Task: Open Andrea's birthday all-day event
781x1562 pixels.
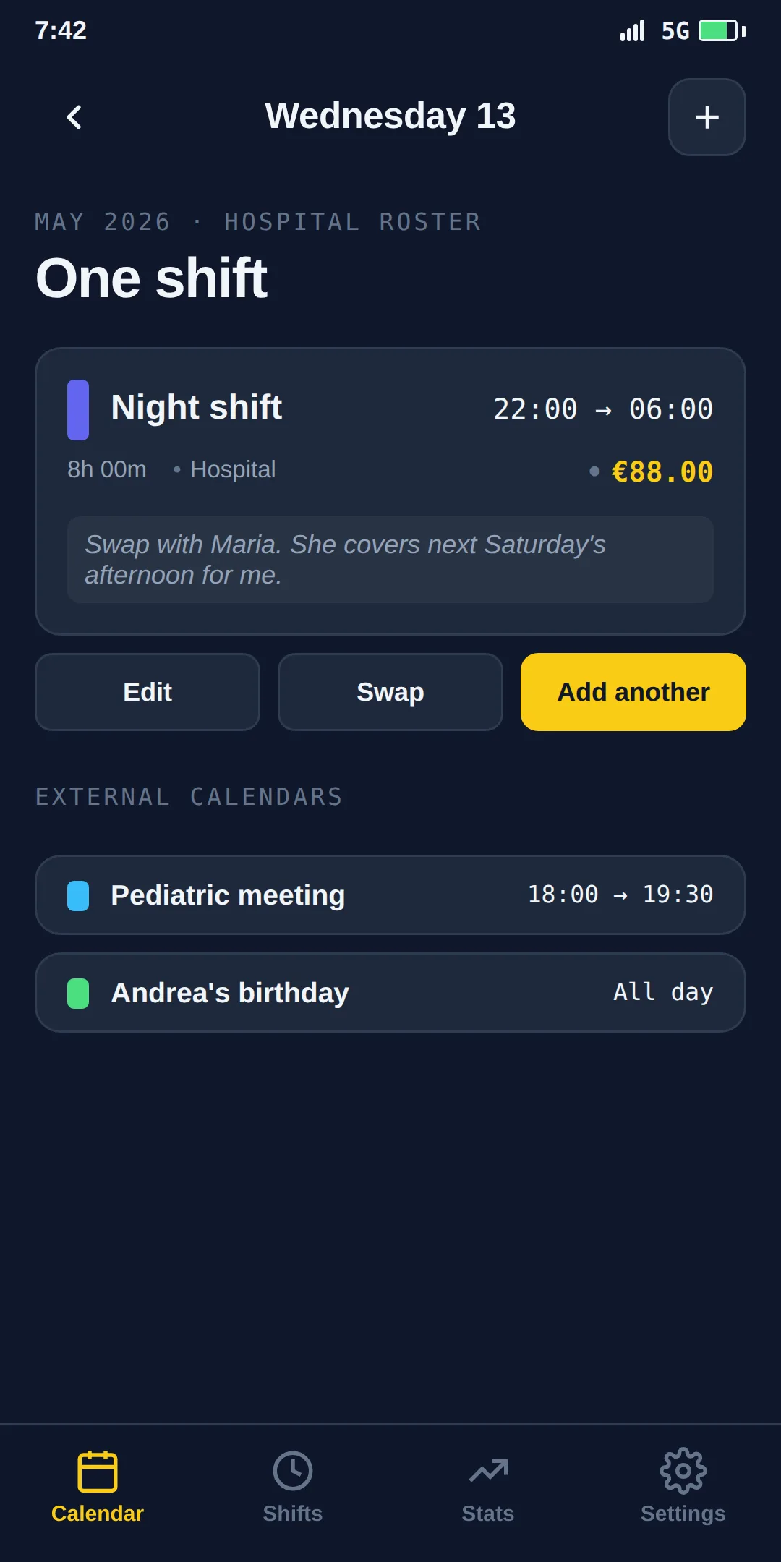Action: pos(390,993)
